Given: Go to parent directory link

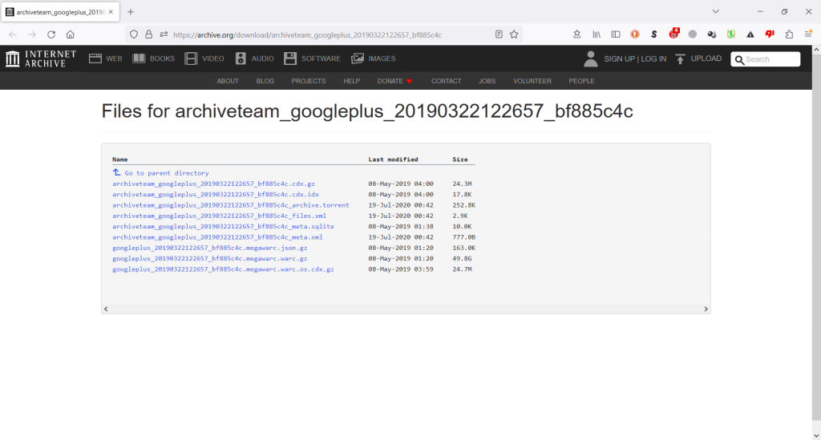Looking at the screenshot, I should [167, 173].
